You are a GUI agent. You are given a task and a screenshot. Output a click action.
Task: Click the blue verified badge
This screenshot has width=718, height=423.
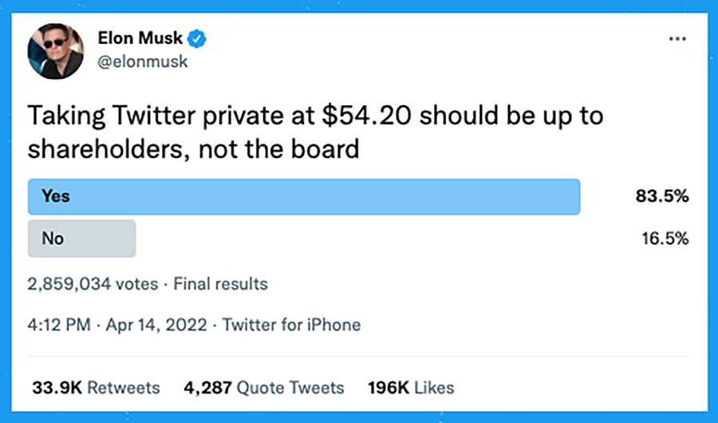point(200,38)
